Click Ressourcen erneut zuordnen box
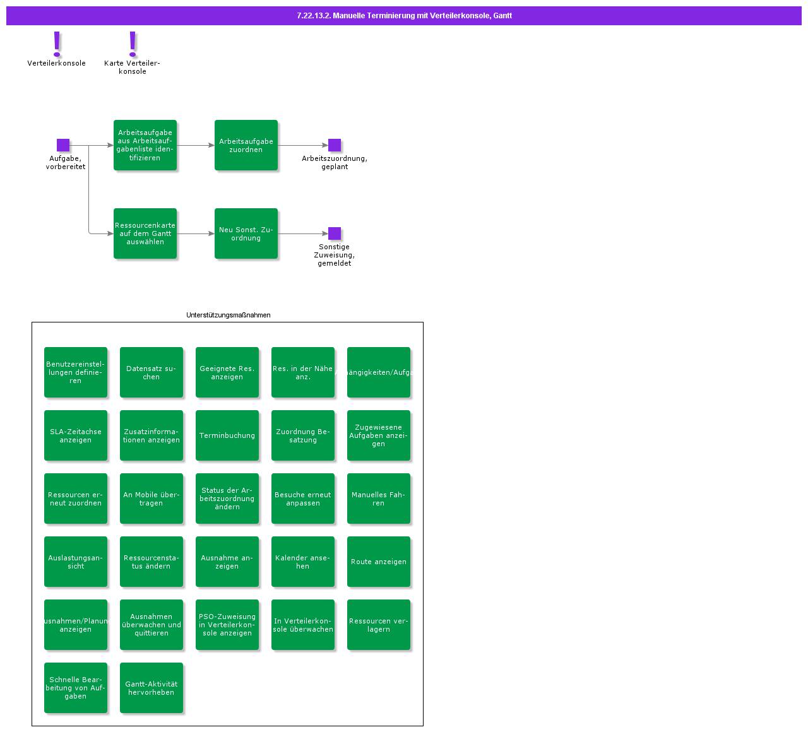The height and width of the screenshot is (732, 808). [x=76, y=499]
